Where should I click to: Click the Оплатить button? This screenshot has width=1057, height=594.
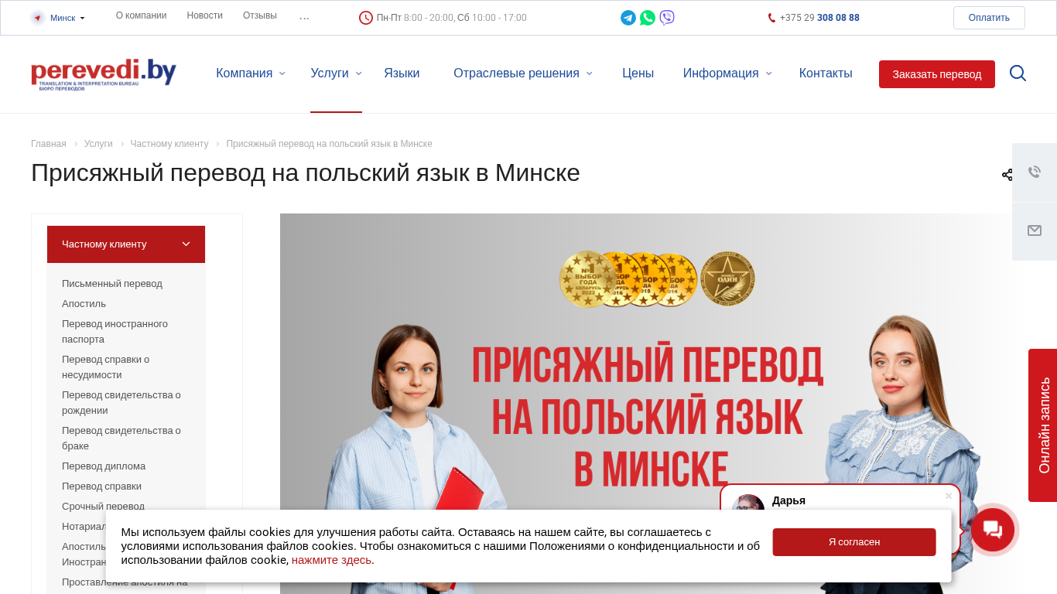[x=989, y=18]
